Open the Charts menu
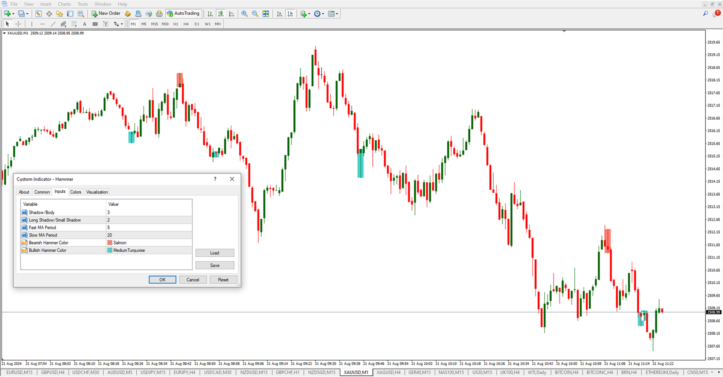Screen dimensions: 723x377 pyautogui.click(x=64, y=4)
